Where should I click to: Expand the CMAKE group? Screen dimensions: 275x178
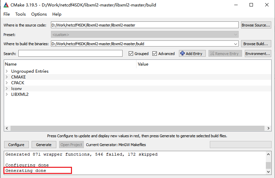coord(7,77)
